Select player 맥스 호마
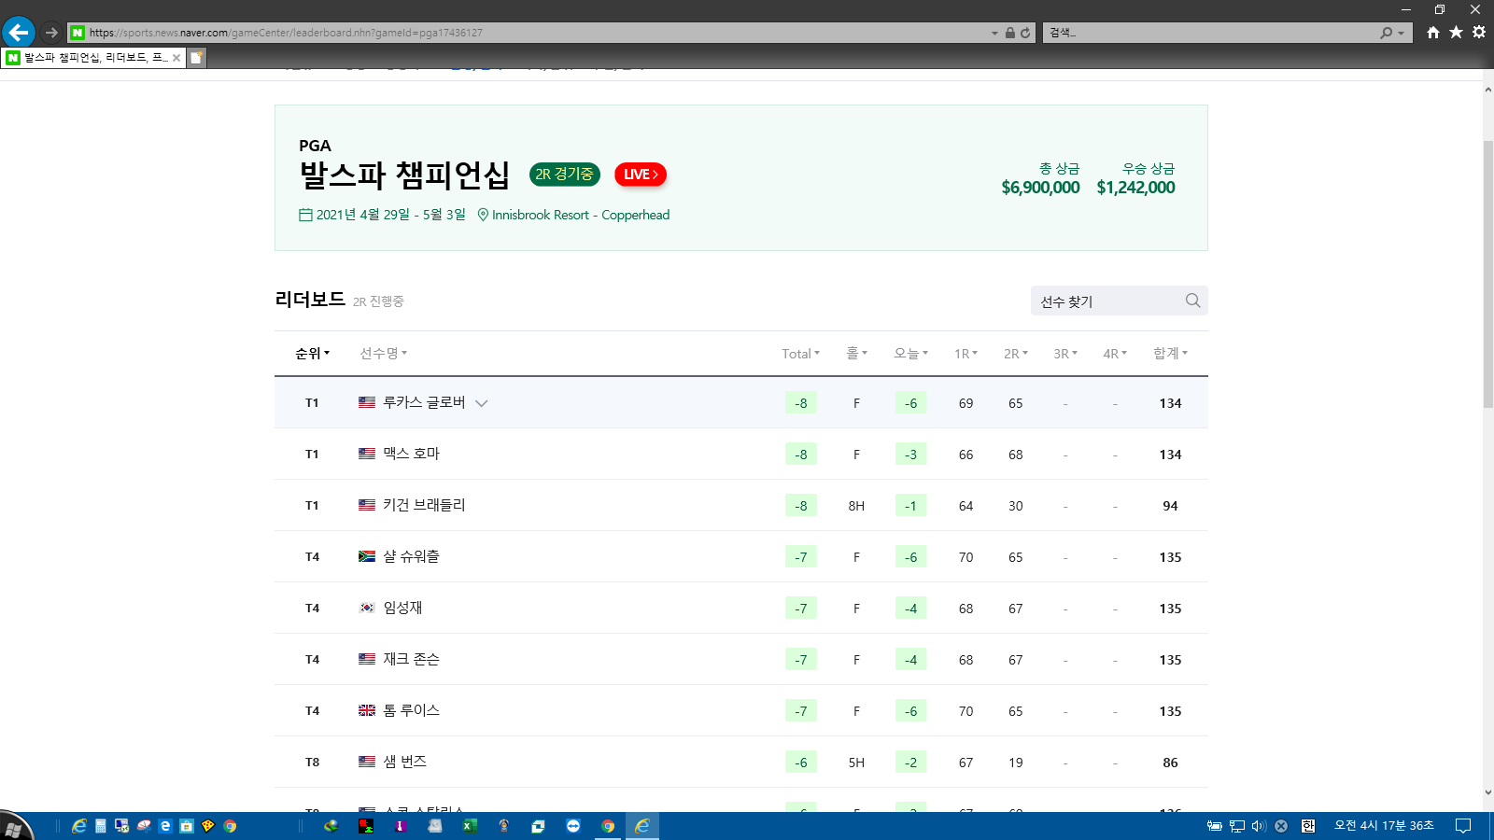 tap(411, 454)
